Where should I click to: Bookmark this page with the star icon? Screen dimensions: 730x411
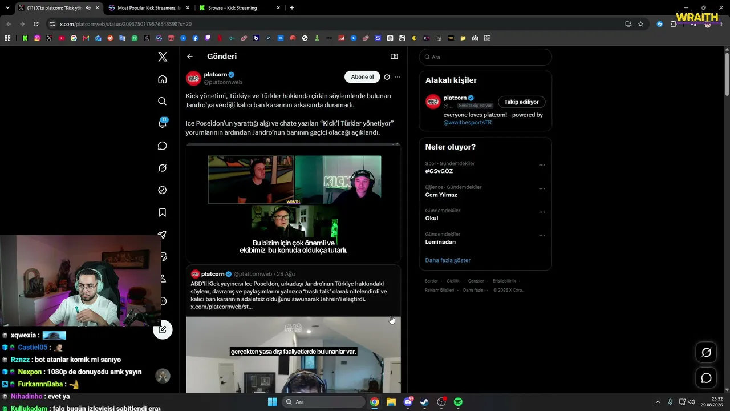[640, 24]
